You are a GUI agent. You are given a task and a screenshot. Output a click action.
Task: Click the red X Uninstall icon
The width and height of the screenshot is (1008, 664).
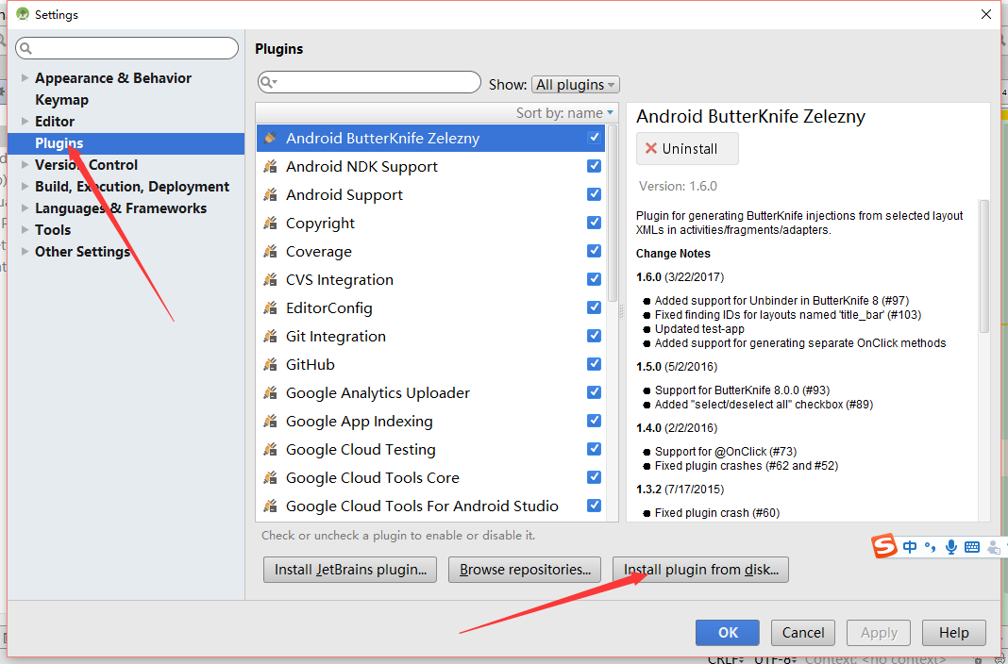(x=650, y=149)
